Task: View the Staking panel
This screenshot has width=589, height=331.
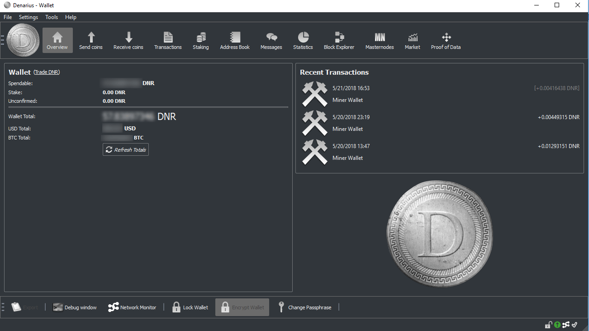Action: [200, 40]
